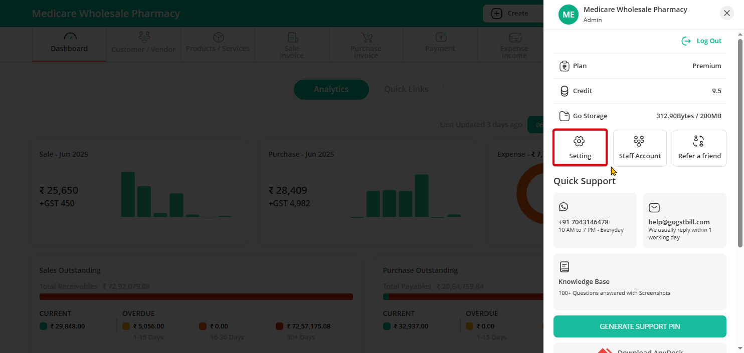Click the Purchase amount ₹ 28,409
This screenshot has width=744, height=353.
point(288,190)
